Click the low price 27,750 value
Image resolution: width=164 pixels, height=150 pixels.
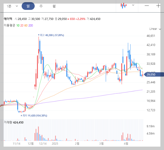pyautogui.click(x=49, y=19)
